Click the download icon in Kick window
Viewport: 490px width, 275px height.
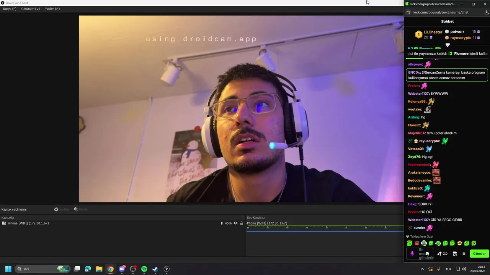pyautogui.click(x=487, y=12)
